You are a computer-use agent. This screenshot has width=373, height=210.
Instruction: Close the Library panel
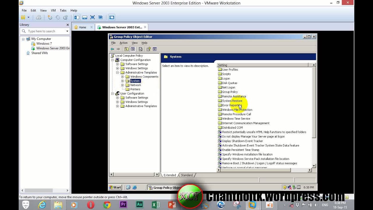(x=68, y=25)
